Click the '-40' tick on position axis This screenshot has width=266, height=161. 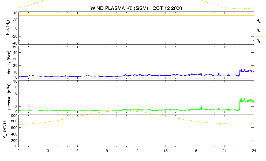pos(14,43)
